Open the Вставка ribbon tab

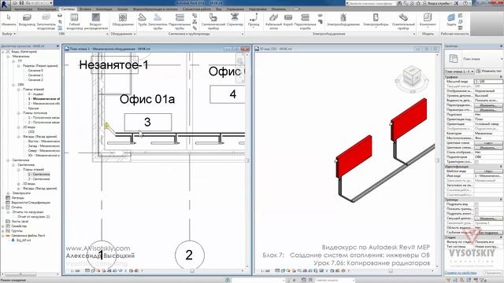(85, 9)
